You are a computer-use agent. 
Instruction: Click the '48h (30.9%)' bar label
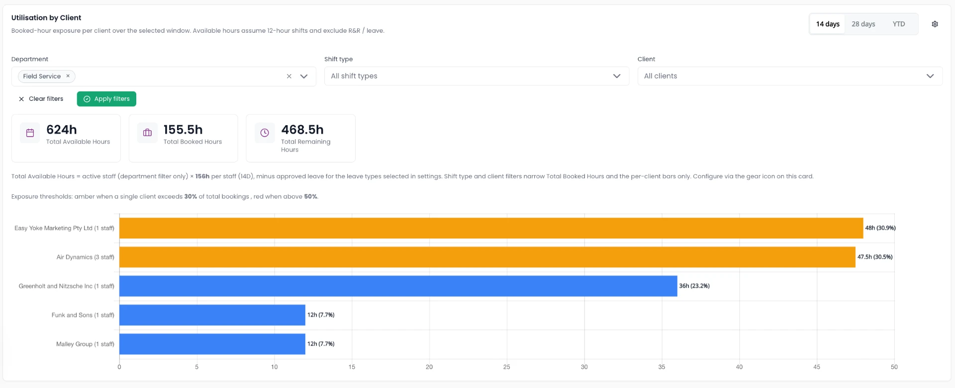pyautogui.click(x=880, y=228)
